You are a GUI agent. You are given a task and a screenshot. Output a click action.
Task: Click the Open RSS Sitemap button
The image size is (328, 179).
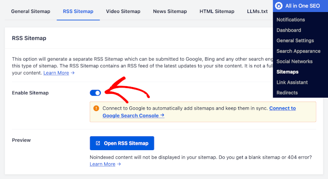click(122, 143)
